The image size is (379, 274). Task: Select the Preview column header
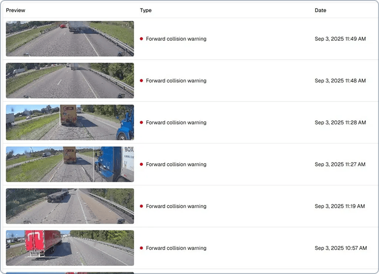coord(16,10)
